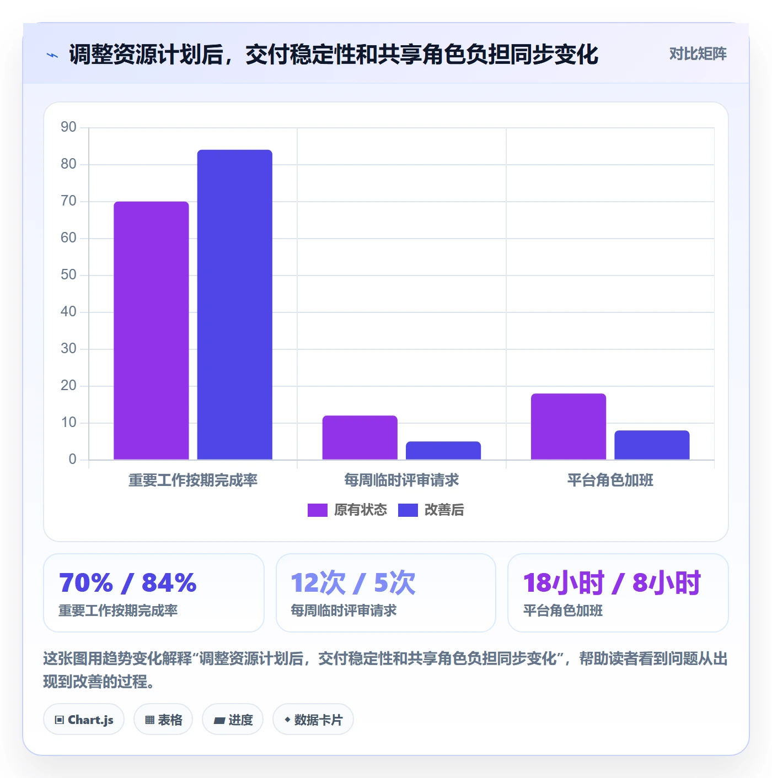The height and width of the screenshot is (778, 772).
Task: Click the 84% blue bar for 重要工作按期完成率
Action: coord(235,305)
